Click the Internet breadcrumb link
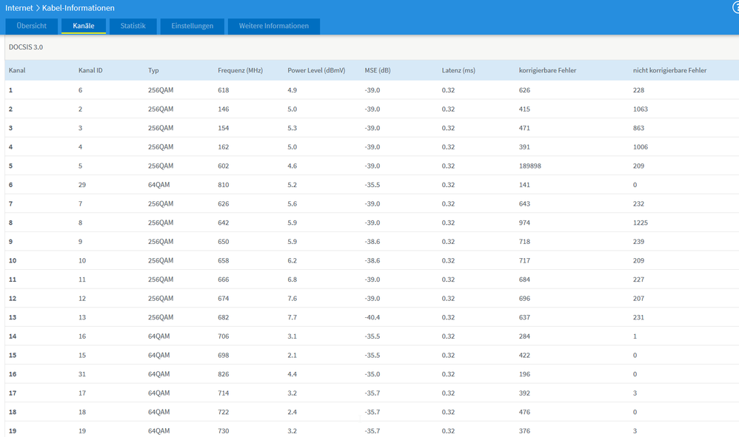Screen dimensions: 739x437 [19, 8]
